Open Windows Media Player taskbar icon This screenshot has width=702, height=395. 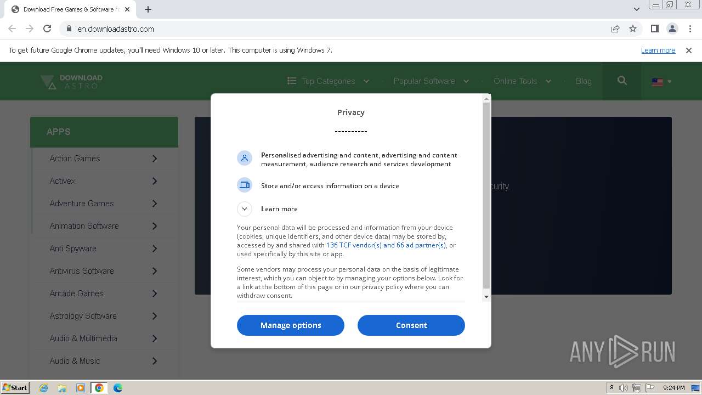click(x=81, y=388)
